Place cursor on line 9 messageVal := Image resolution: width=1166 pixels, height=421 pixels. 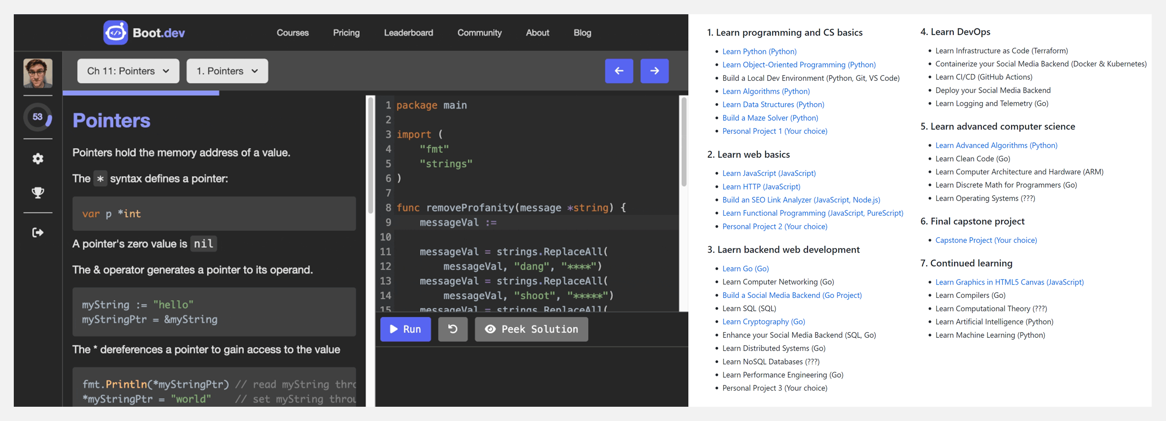458,222
